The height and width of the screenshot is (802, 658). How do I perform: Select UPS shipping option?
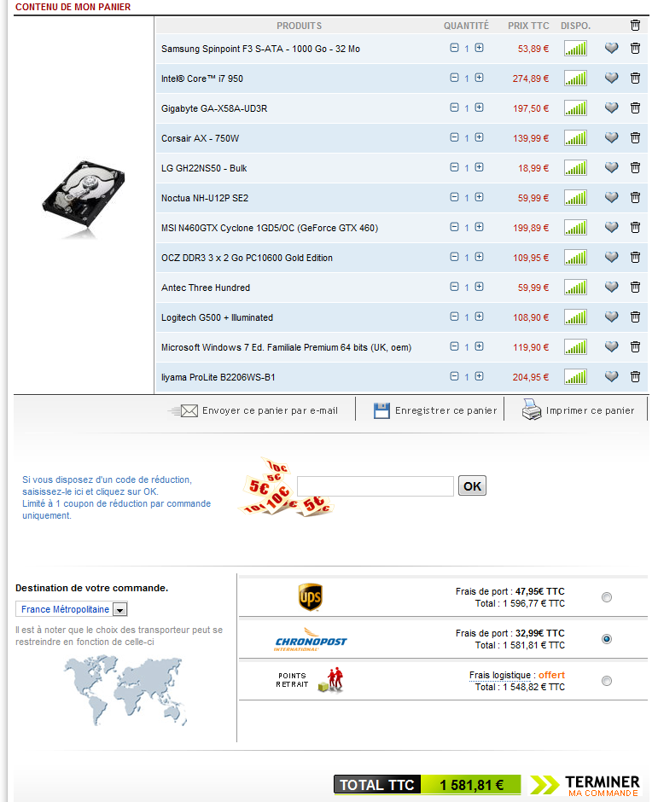point(607,597)
